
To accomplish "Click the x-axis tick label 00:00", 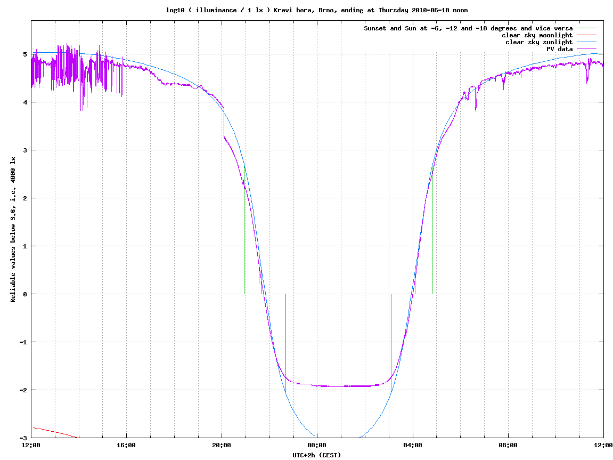I will [317, 445].
